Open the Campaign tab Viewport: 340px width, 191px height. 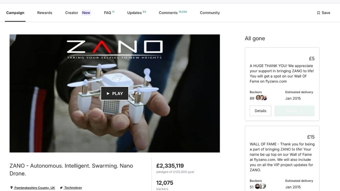pyautogui.click(x=15, y=13)
